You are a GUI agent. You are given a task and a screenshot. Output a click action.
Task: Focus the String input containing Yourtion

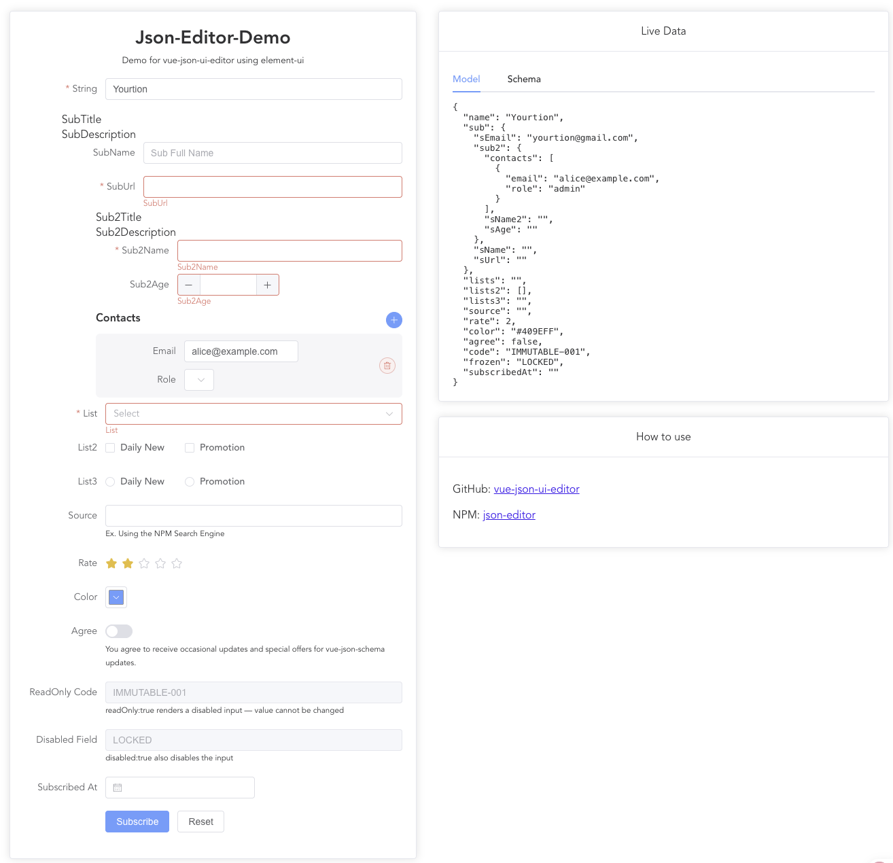(253, 89)
